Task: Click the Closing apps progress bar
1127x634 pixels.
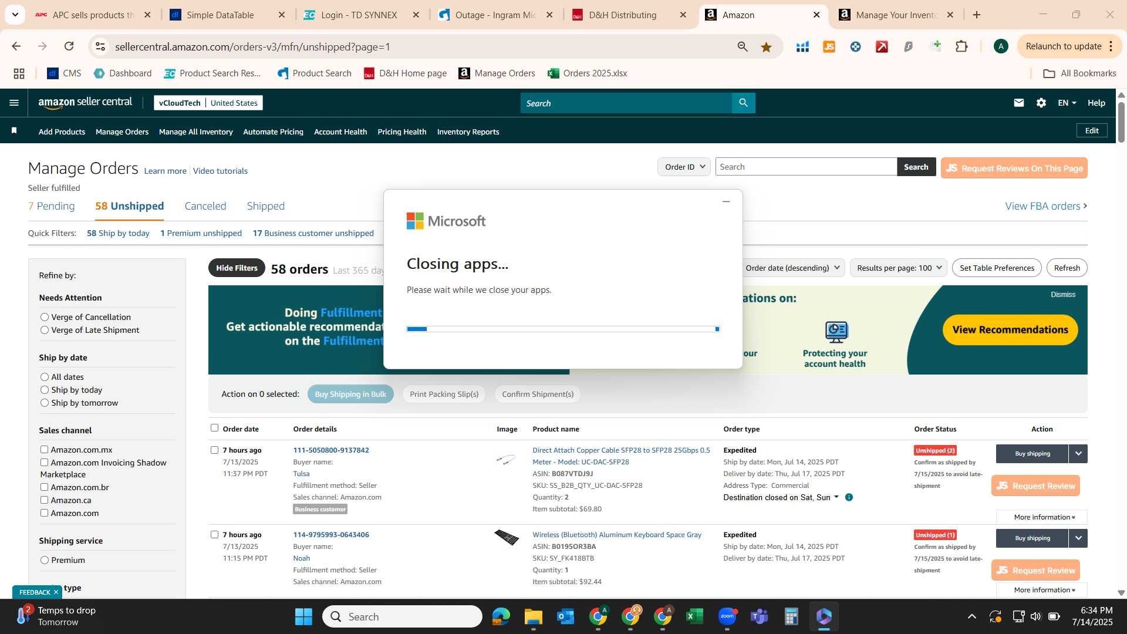Action: [563, 329]
